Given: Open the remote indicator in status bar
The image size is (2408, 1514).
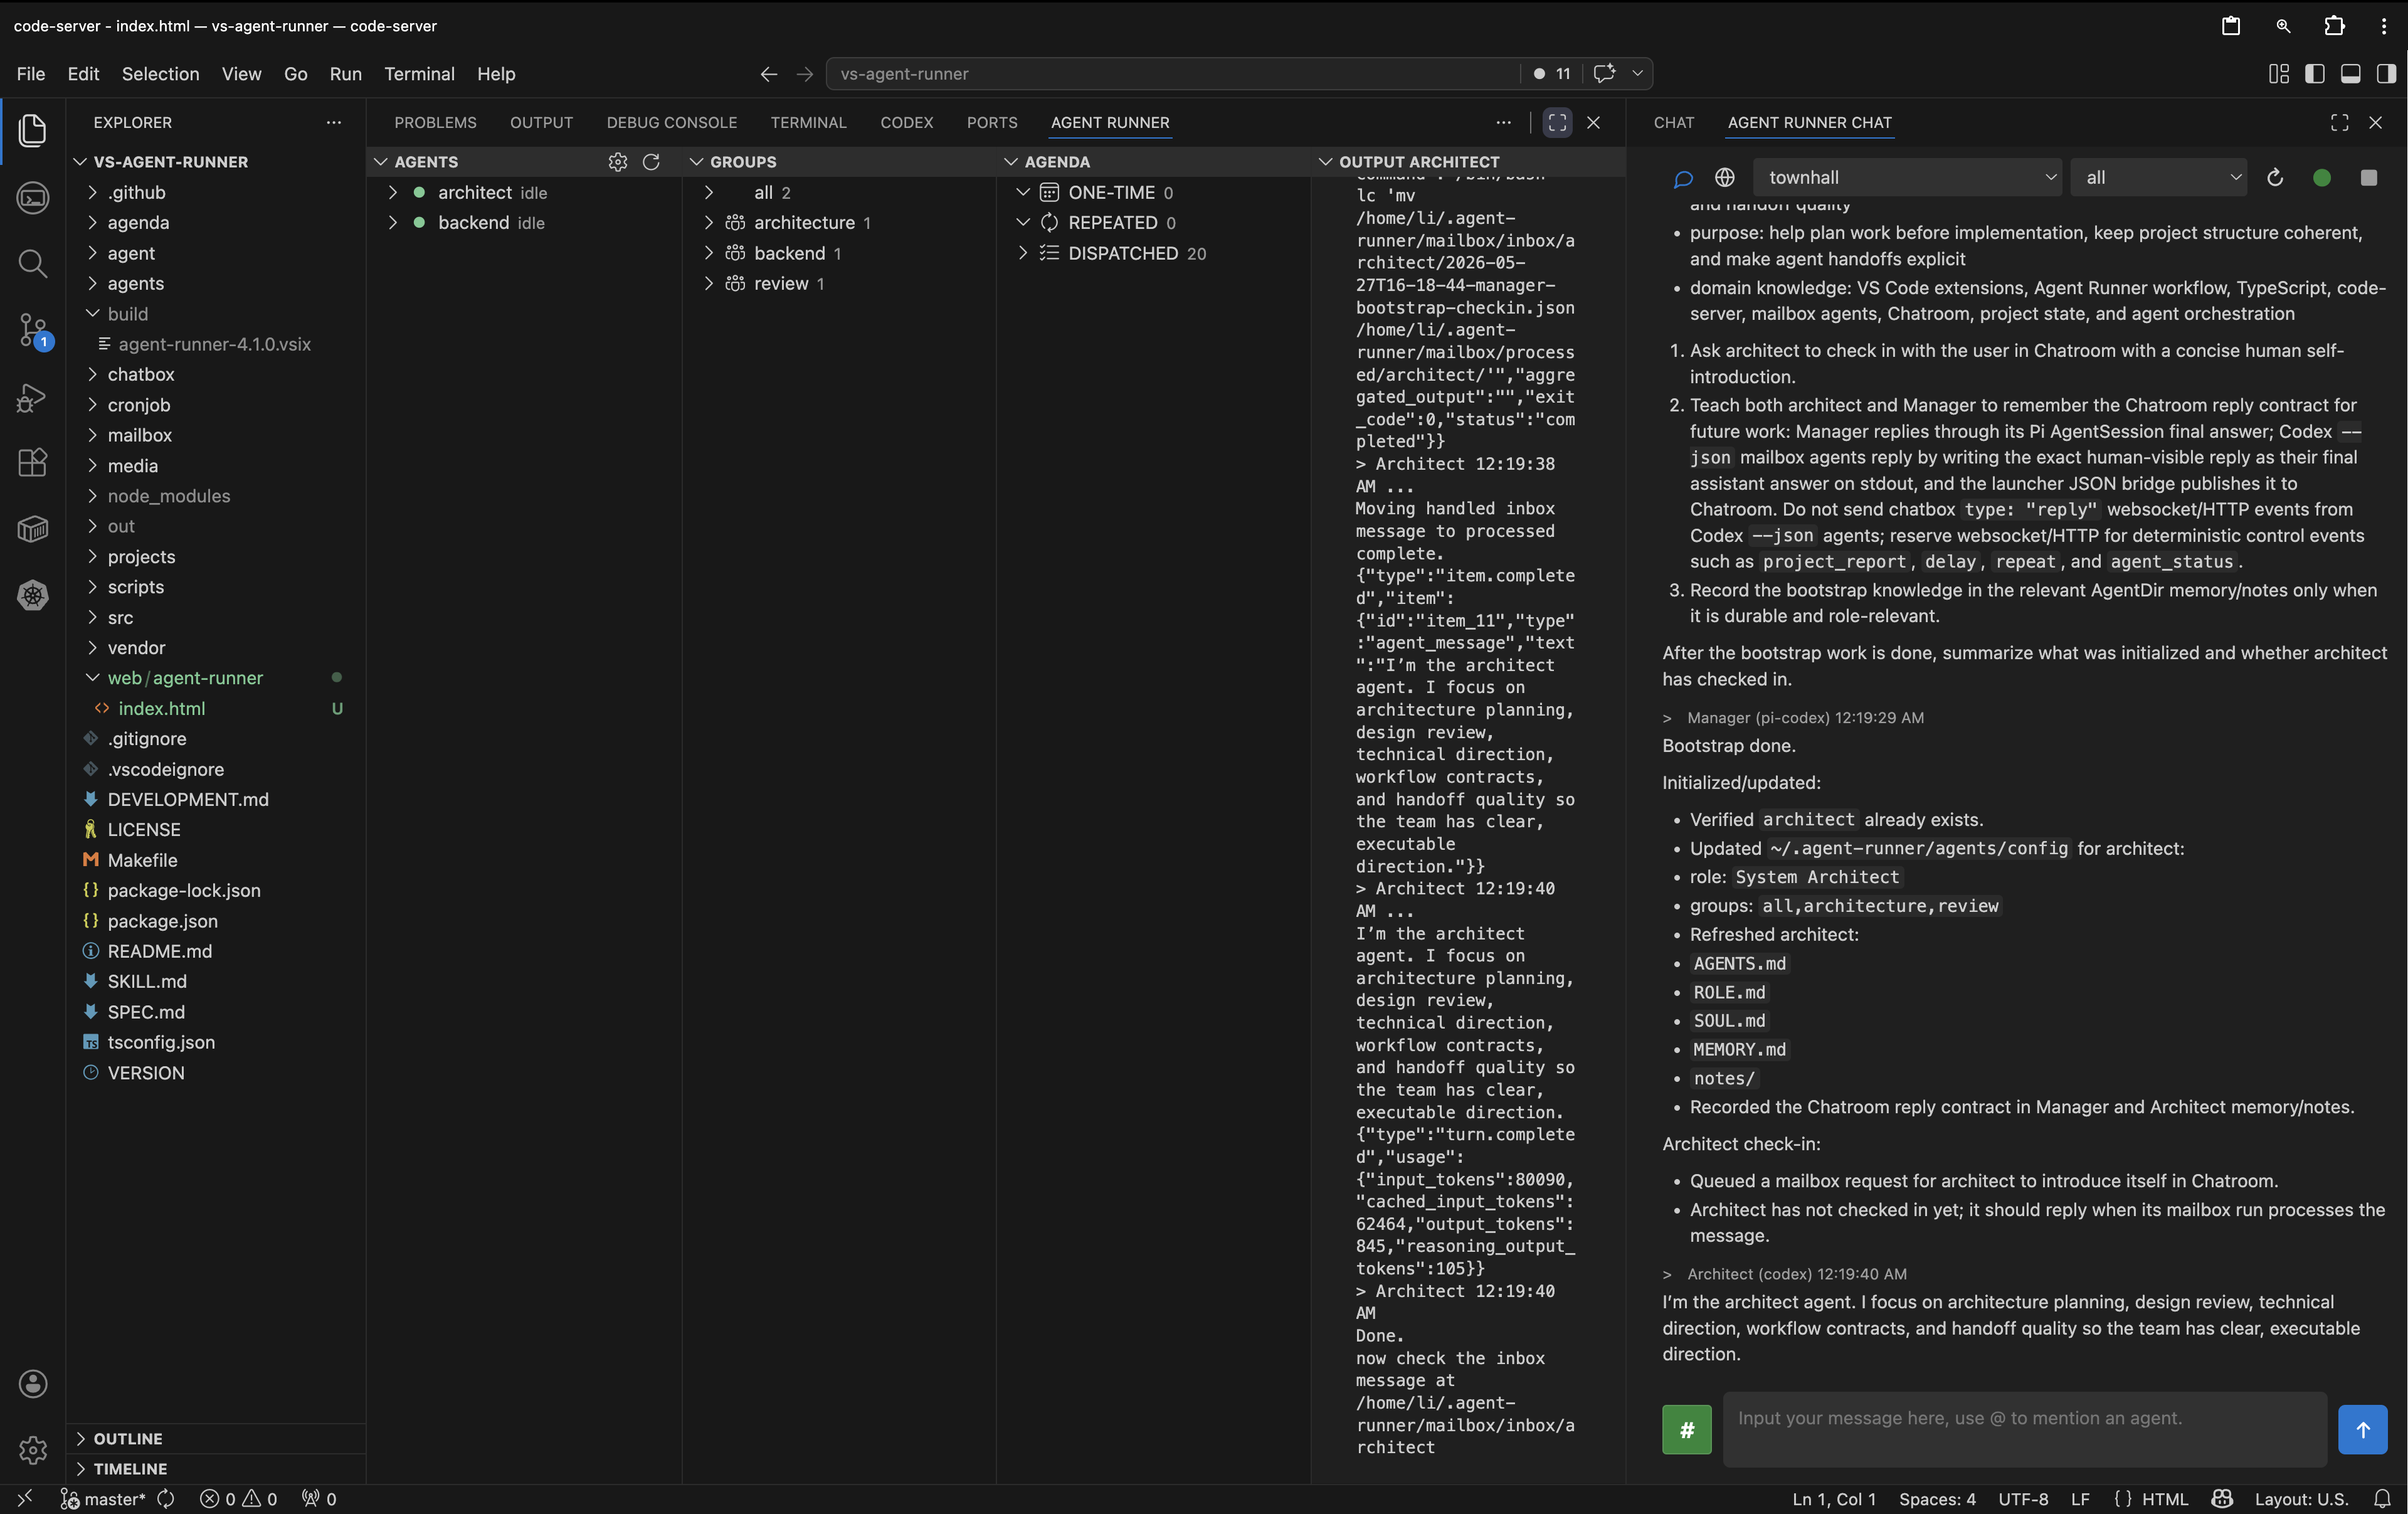Looking at the screenshot, I should (x=25, y=1499).
